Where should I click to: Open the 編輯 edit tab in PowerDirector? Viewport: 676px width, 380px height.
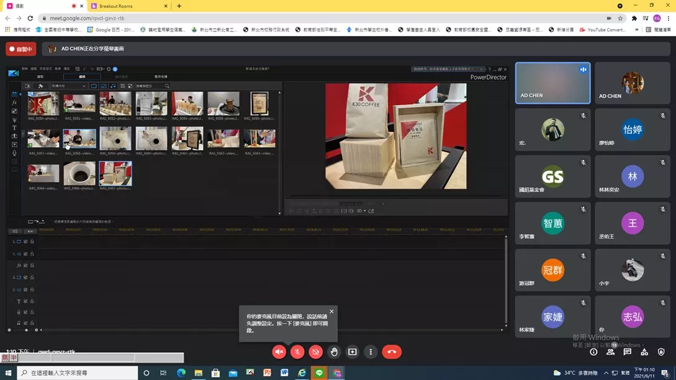(x=82, y=77)
